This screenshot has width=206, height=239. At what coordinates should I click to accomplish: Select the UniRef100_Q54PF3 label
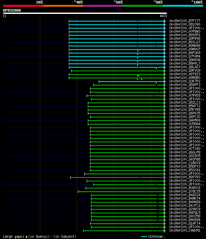point(185,85)
